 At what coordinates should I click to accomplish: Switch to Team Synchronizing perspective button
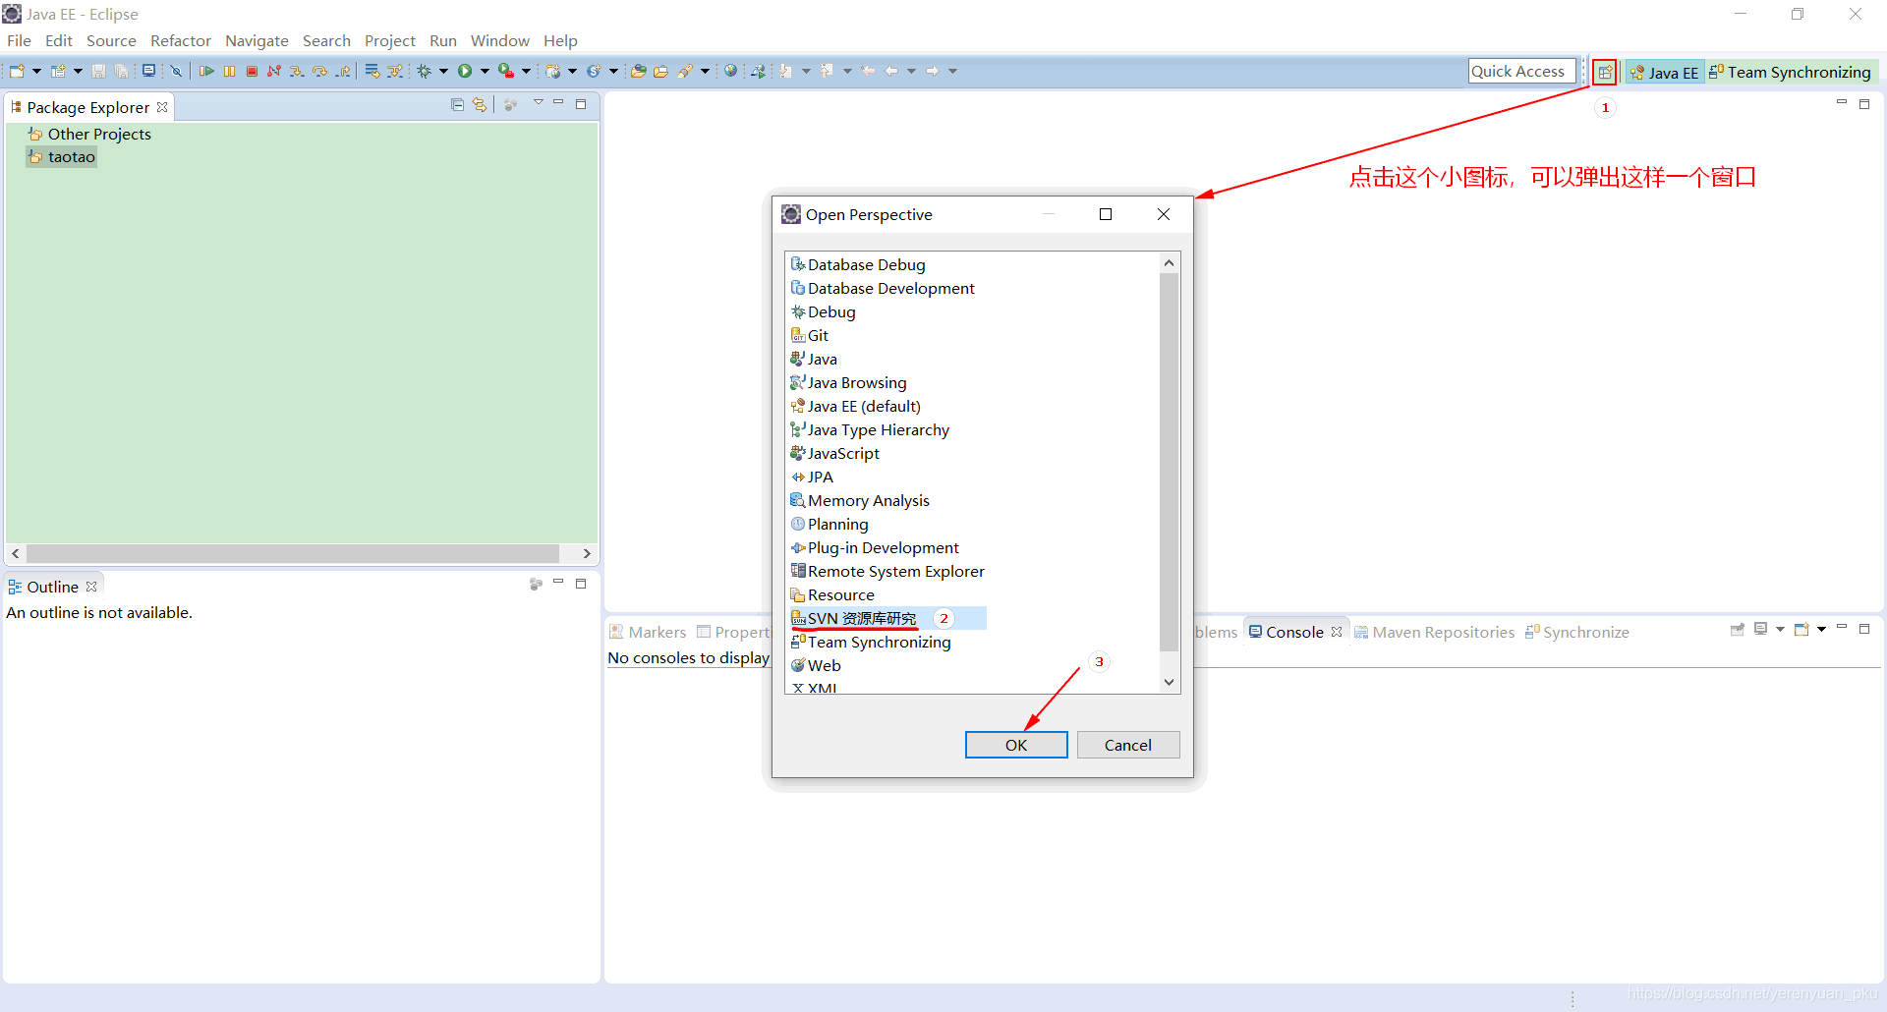pyautogui.click(x=1790, y=72)
